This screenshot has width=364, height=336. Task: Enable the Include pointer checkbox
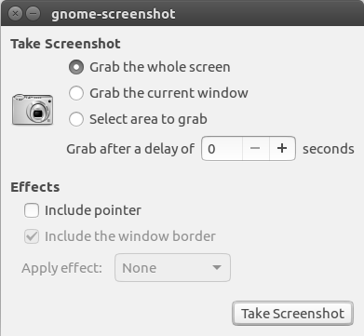coord(32,210)
